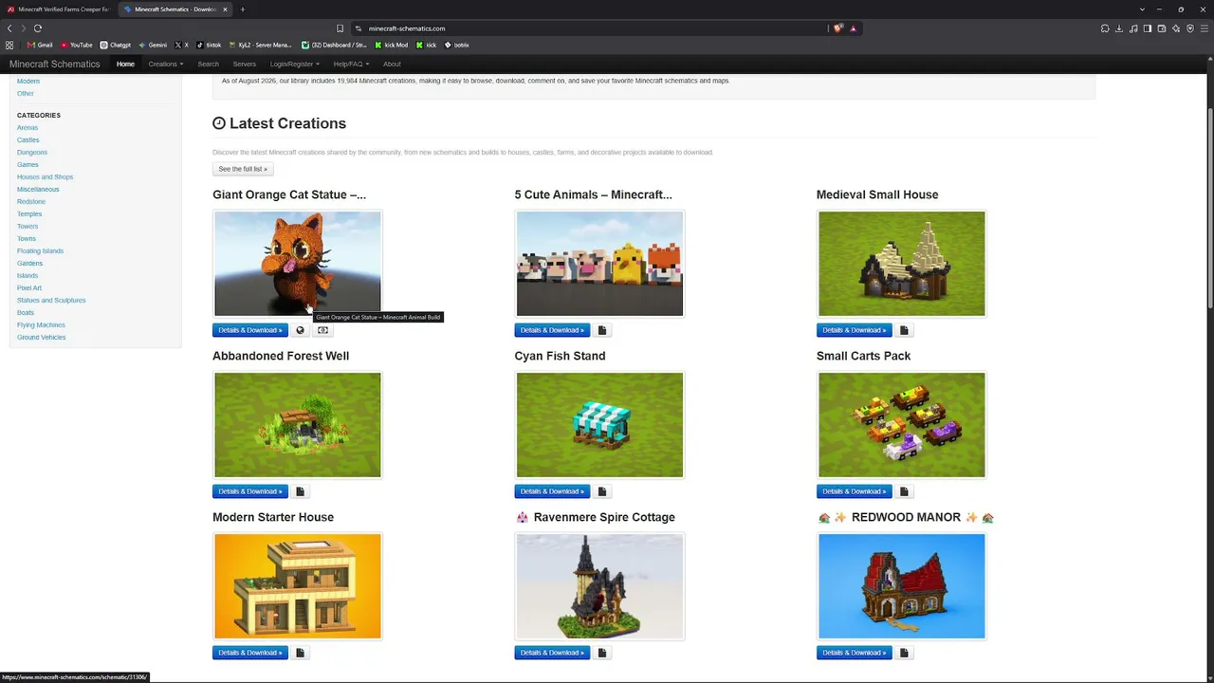This screenshot has width=1214, height=683.
Task: Bookmark this page using the bookmark icon
Action: 340,28
